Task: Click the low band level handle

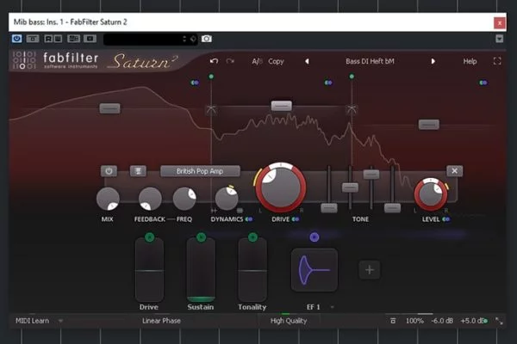Action: coord(109,108)
